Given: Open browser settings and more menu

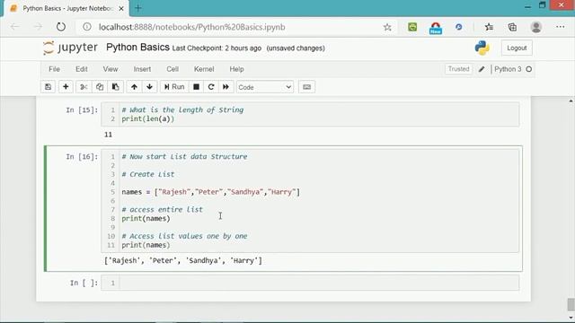Looking at the screenshot, I should (561, 27).
